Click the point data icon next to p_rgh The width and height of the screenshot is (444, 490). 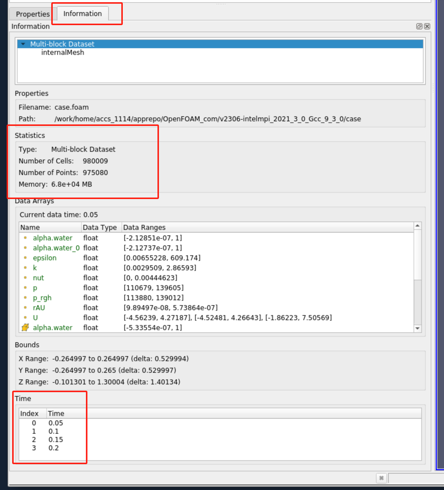click(x=25, y=298)
